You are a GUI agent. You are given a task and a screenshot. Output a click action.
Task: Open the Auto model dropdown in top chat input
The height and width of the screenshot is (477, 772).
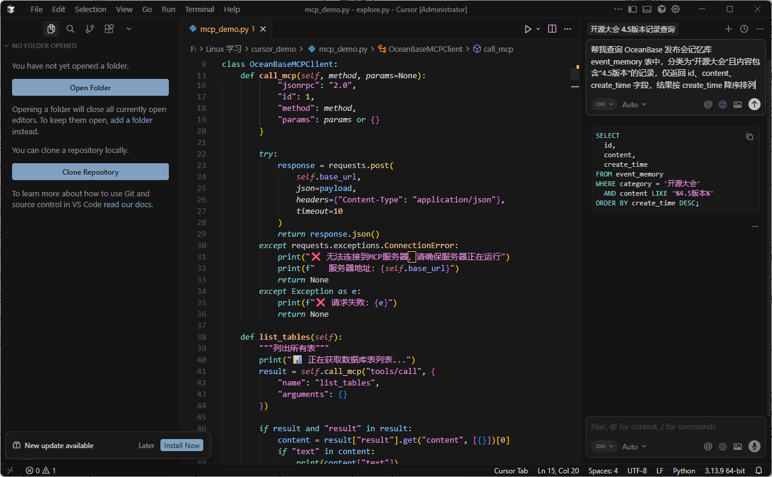coord(634,104)
